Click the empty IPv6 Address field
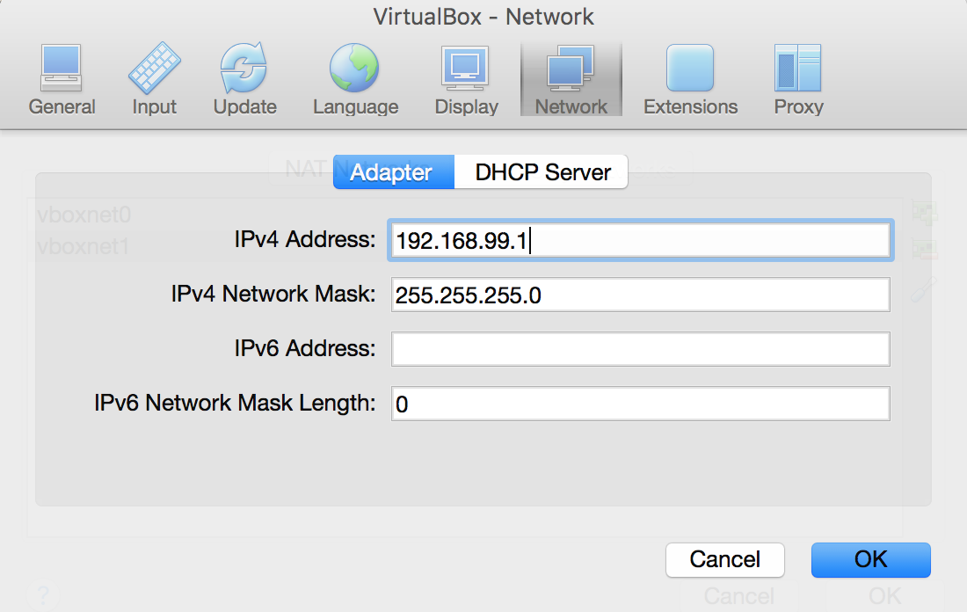 click(x=640, y=348)
